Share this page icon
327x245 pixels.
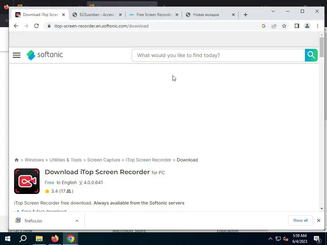274,26
